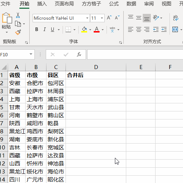The width and height of the screenshot is (183, 183).
Task: Click the Paste clipboard icon
Action: tap(7, 18)
